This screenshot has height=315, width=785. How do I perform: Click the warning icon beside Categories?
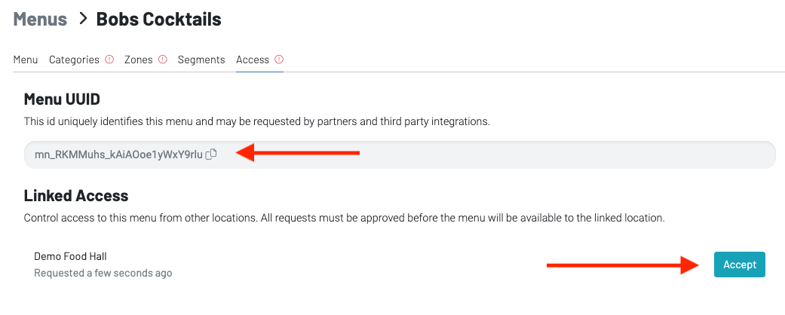tap(109, 60)
